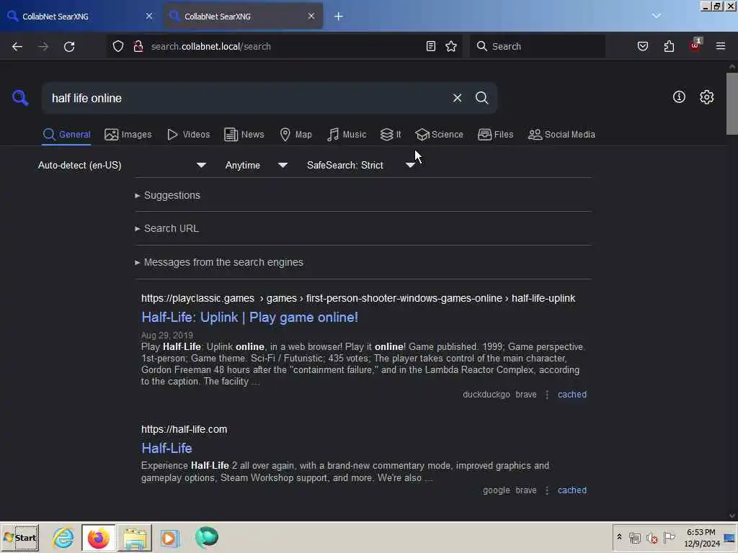Click the browser address bar
738x553 pixels.
285,47
